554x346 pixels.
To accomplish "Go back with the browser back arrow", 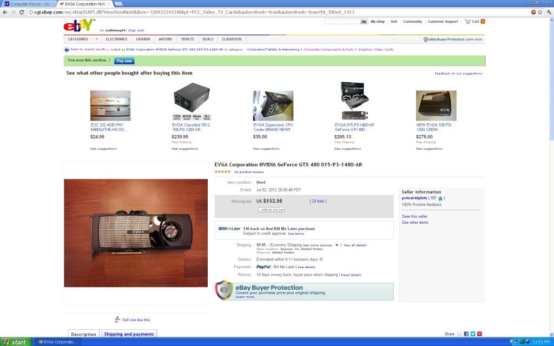I will tap(5, 12).
